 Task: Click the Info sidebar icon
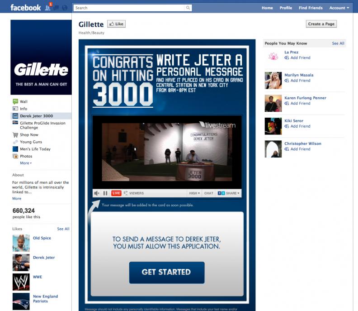15,109
